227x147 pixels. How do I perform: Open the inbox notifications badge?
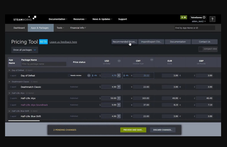click(183, 17)
